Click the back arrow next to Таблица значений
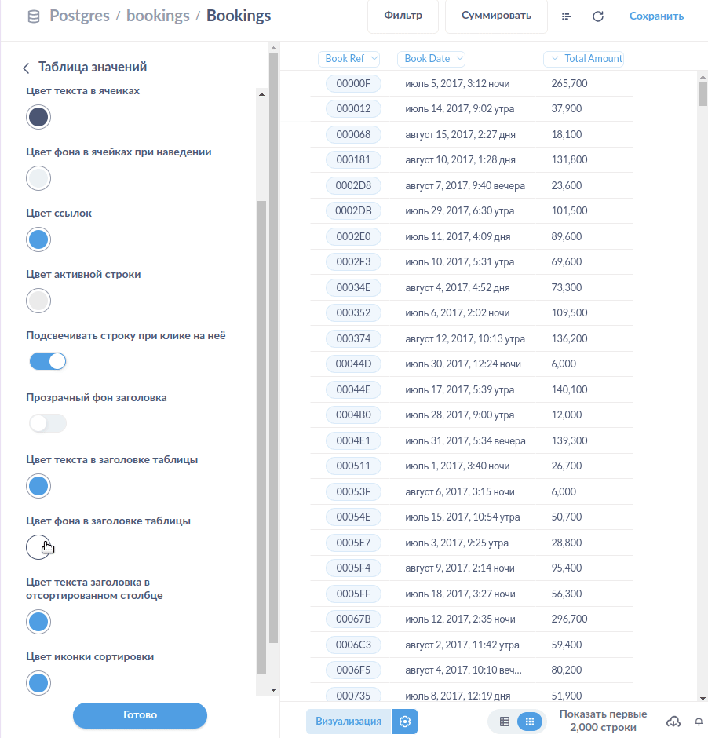 [x=26, y=68]
